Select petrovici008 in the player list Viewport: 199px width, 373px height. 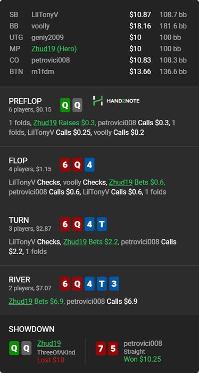pyautogui.click(x=51, y=60)
